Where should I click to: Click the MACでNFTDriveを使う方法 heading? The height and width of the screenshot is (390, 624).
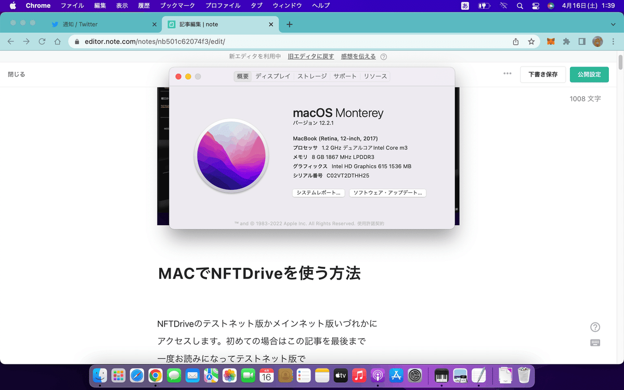click(x=259, y=274)
